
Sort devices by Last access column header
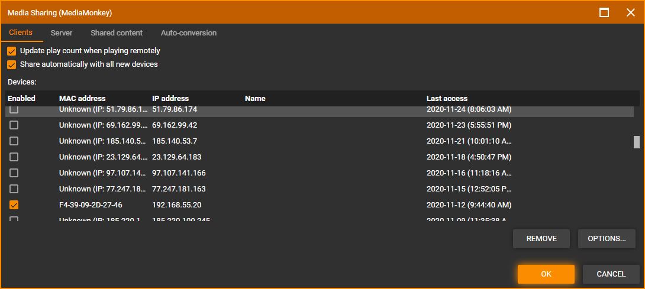pos(447,99)
